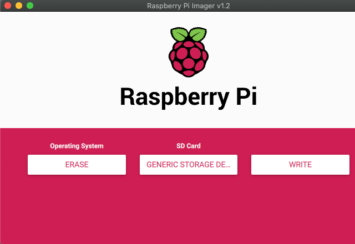Viewport: 355px width, 244px height.
Task: Maximize the window using the green button
Action: (30, 6)
